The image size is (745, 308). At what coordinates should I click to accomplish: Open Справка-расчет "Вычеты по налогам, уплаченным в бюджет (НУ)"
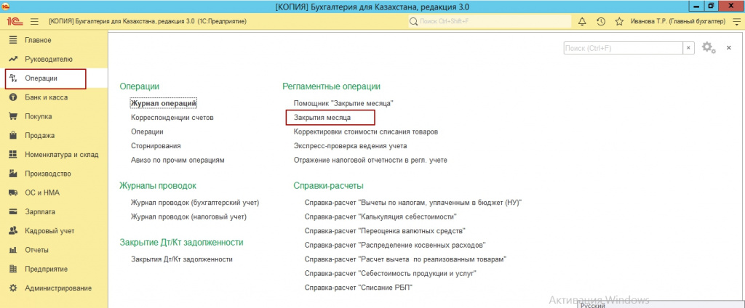coord(413,203)
